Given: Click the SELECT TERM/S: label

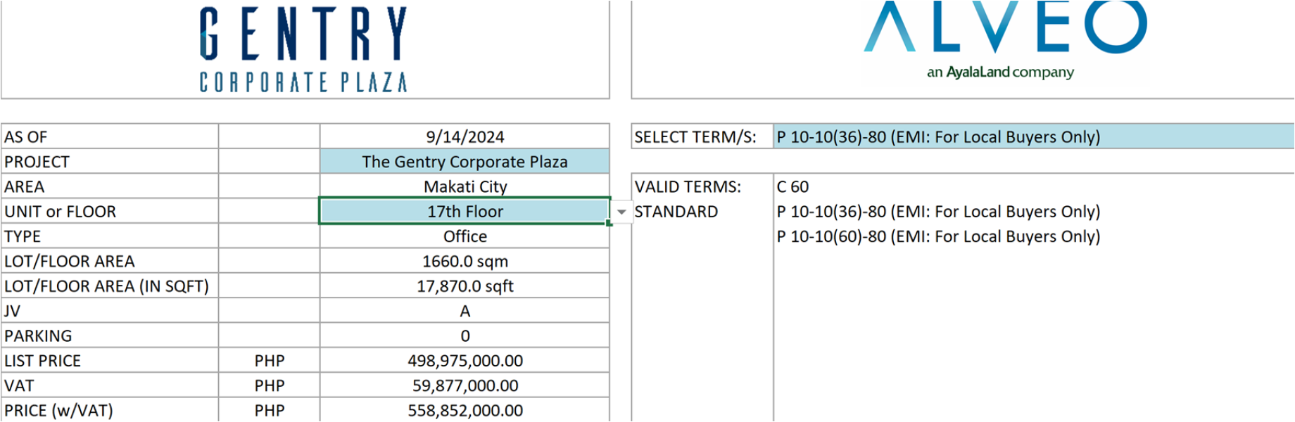Looking at the screenshot, I should coord(695,137).
